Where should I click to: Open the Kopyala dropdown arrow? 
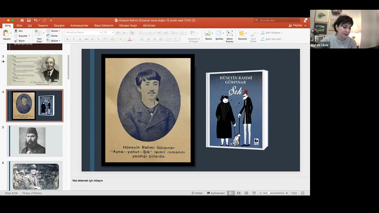point(29,36)
